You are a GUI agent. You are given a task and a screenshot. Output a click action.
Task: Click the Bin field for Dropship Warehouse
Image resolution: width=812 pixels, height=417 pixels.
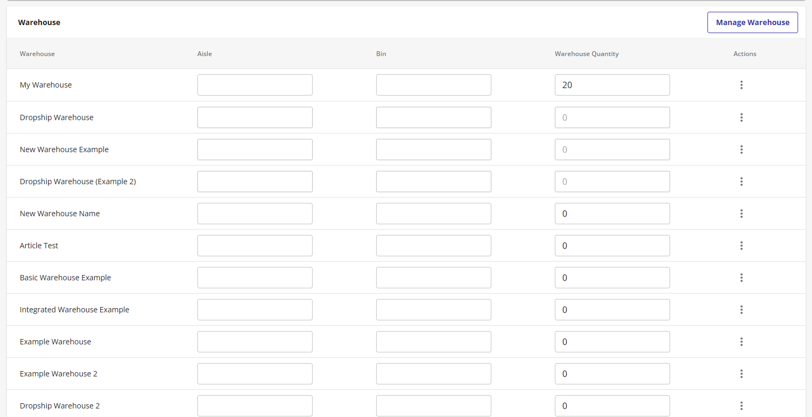[x=433, y=117]
